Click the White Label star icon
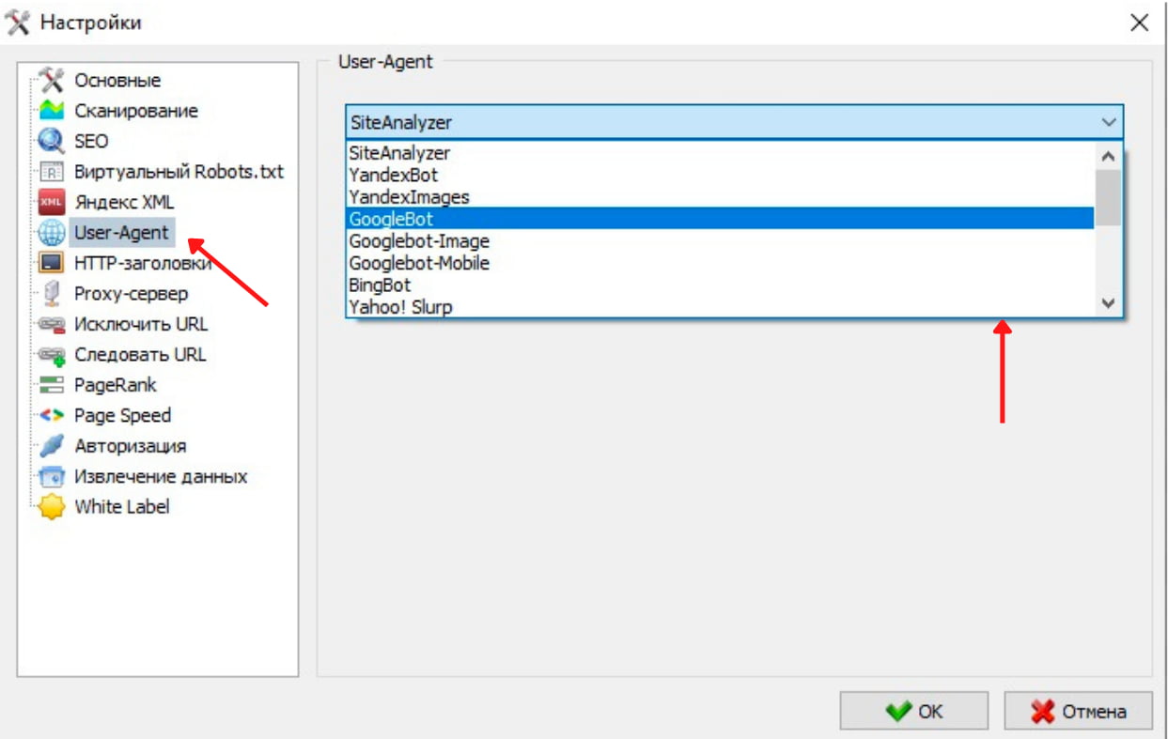The width and height of the screenshot is (1168, 739). pos(52,507)
